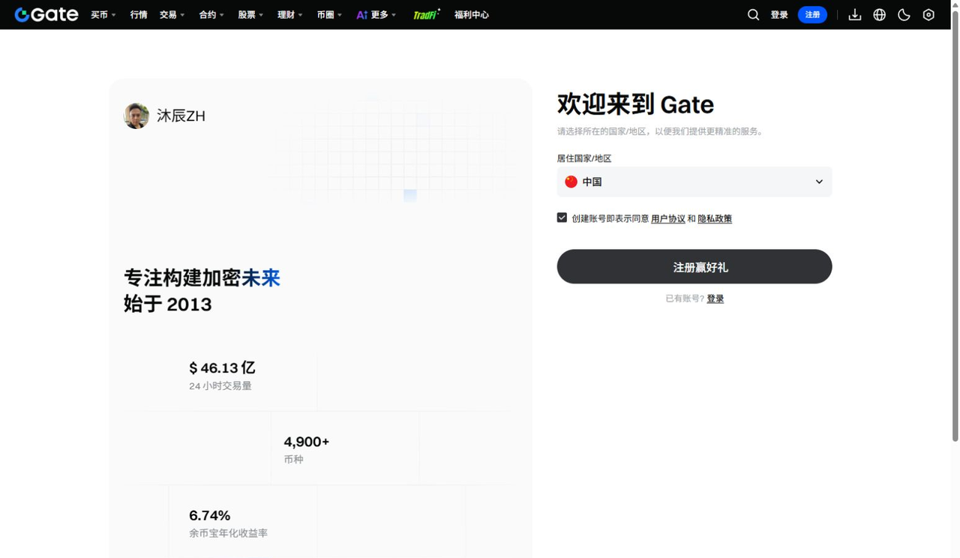Image resolution: width=960 pixels, height=558 pixels.
Task: Expand the AI 更多 menu
Action: [376, 15]
